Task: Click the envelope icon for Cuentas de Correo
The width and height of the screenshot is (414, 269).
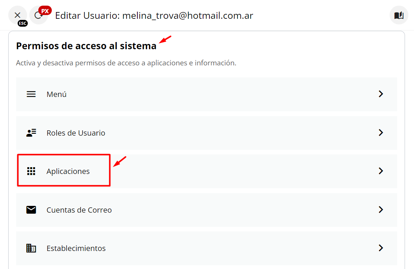Action: (31, 210)
